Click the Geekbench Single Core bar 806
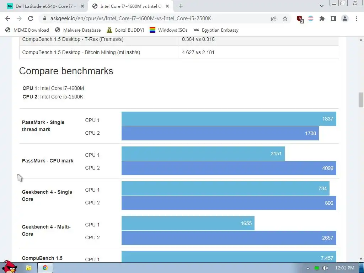The width and height of the screenshot is (364, 273). pyautogui.click(x=229, y=203)
